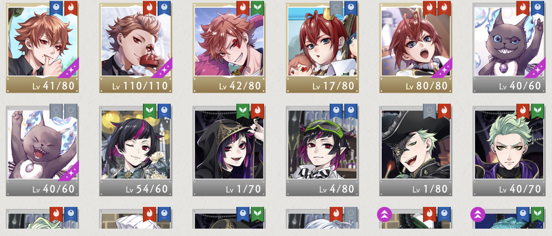This screenshot has width=552, height=236.
Task: Select the Lv 41/80 card
Action: click(x=42, y=48)
